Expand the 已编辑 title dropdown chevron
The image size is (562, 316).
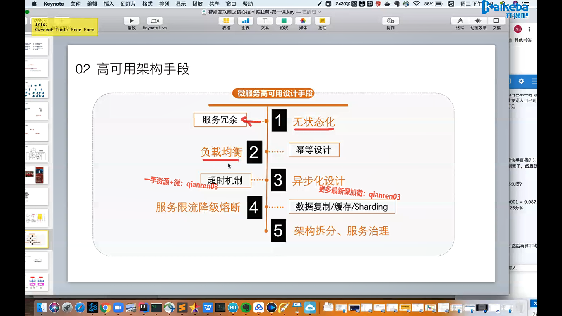319,12
